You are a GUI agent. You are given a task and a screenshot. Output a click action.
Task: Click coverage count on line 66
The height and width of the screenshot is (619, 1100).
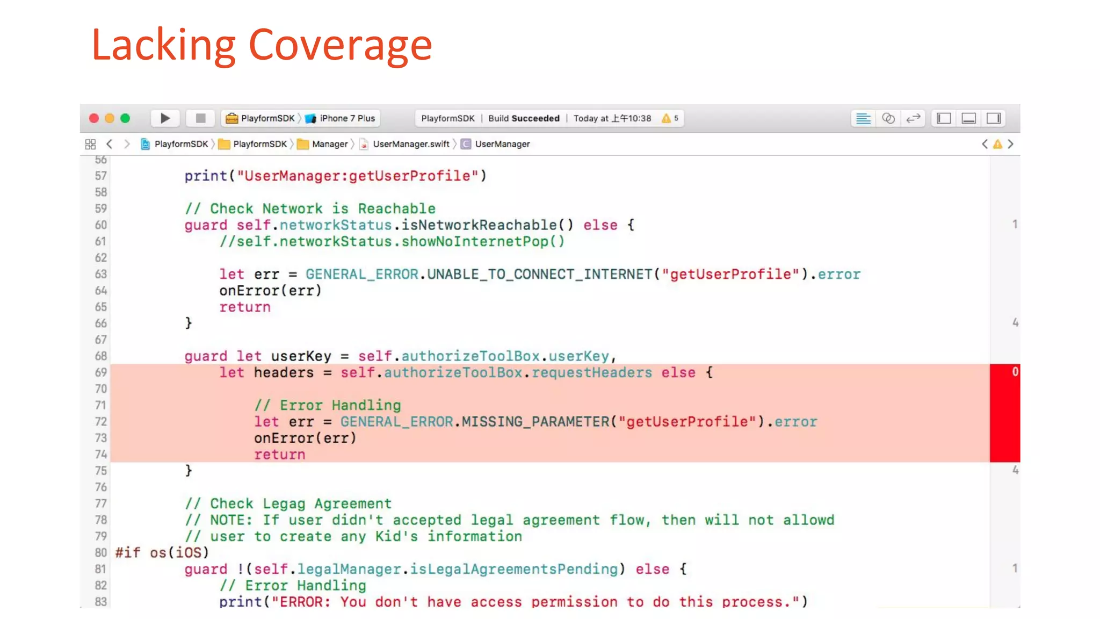[1015, 322]
